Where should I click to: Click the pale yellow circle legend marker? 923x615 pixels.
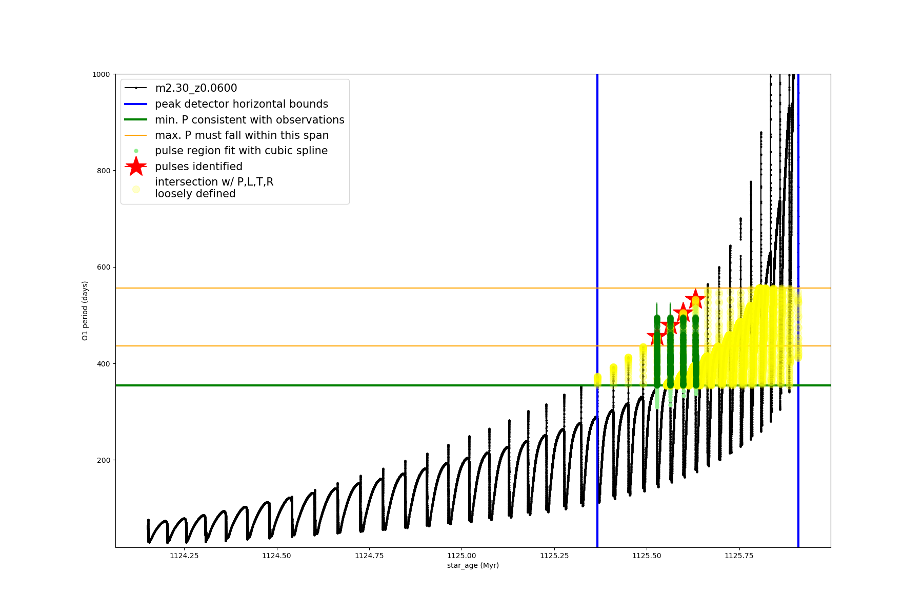click(136, 189)
